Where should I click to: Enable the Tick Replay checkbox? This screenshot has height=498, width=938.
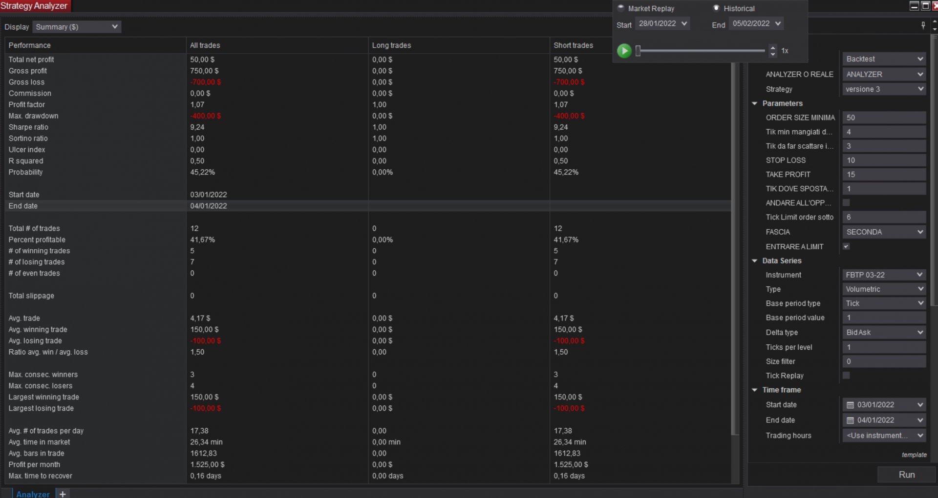[846, 375]
